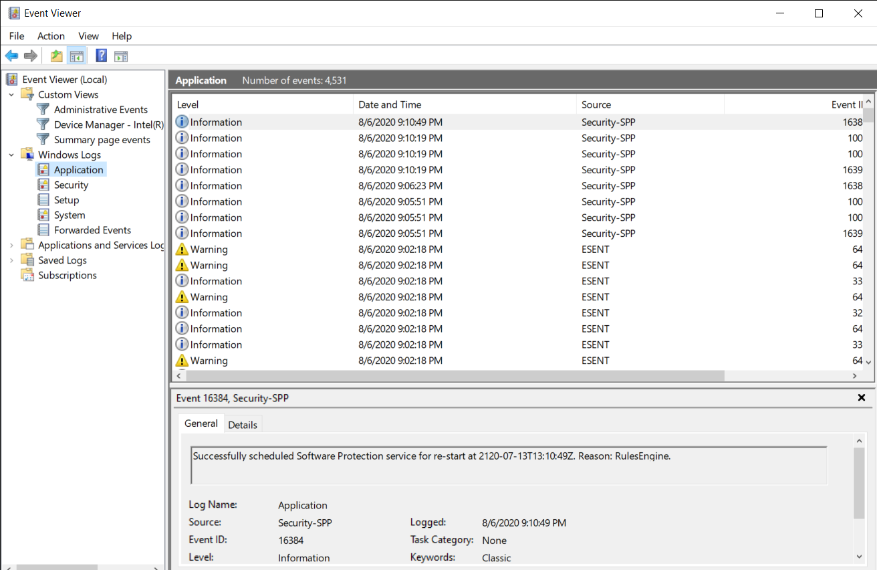
Task: Collapse the Custom Views tree node
Action: pyautogui.click(x=11, y=95)
